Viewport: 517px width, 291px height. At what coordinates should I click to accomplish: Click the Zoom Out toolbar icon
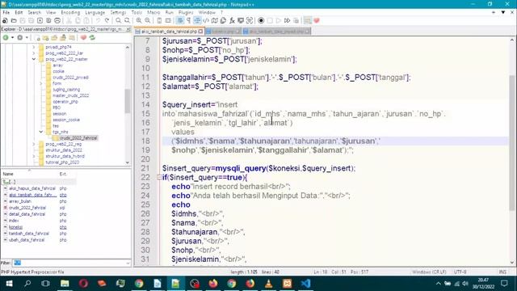click(x=147, y=20)
